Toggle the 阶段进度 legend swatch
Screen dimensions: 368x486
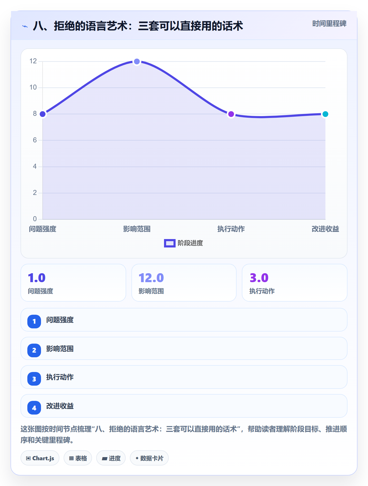[x=170, y=243]
